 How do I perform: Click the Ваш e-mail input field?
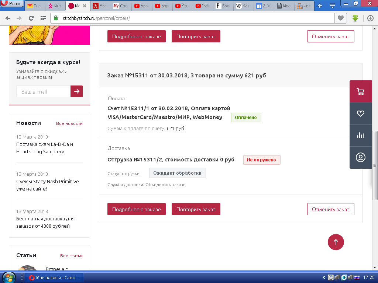pos(43,91)
